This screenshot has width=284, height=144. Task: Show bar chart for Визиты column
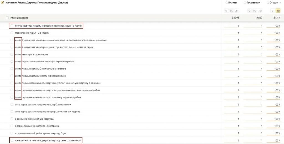237,11
